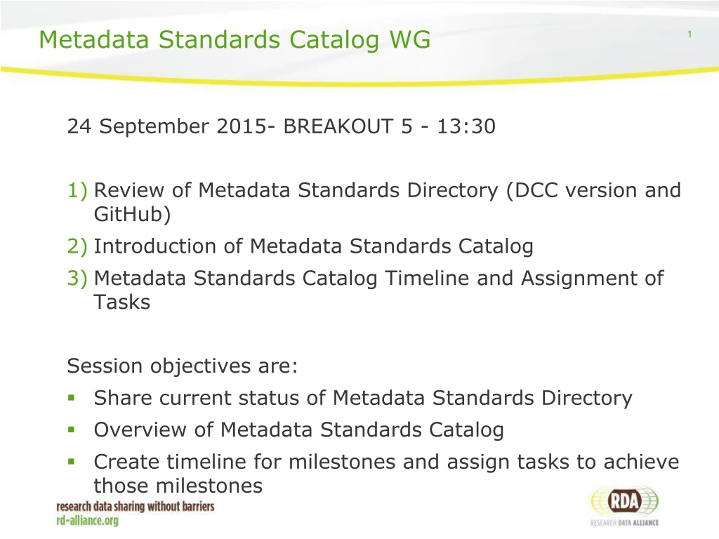
Task: Click the slide number 1 in the corner
Action: pos(691,35)
